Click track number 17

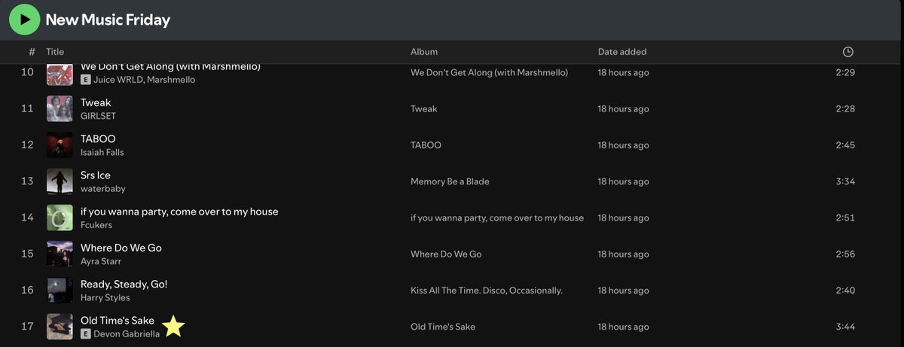27,327
